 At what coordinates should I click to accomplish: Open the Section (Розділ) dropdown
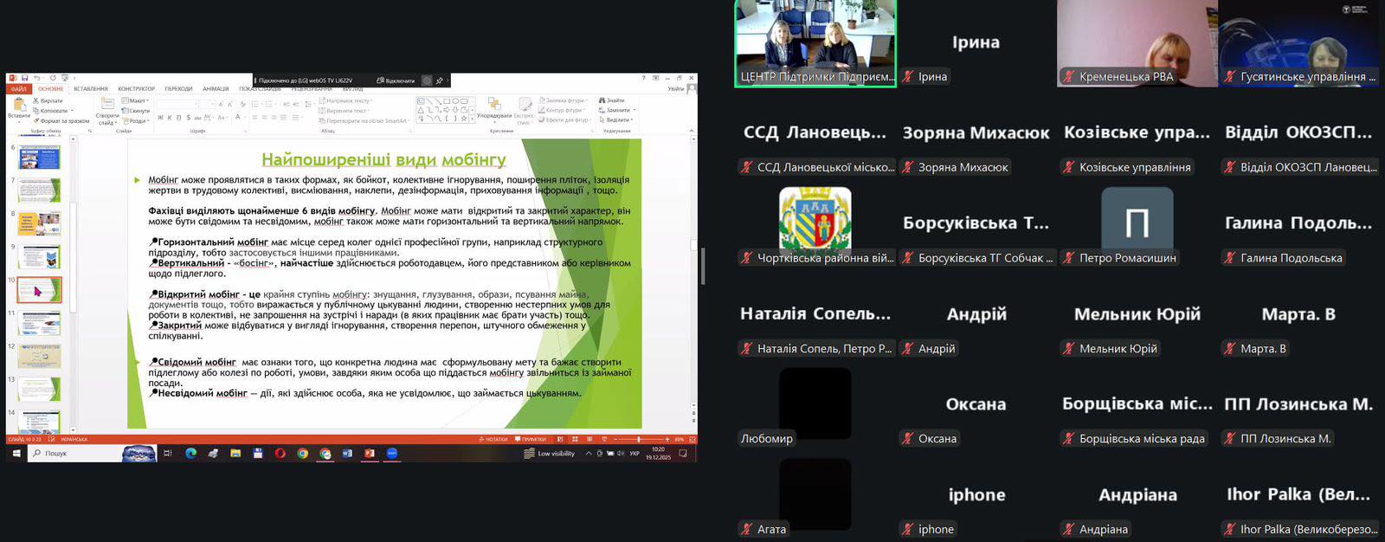click(138, 120)
